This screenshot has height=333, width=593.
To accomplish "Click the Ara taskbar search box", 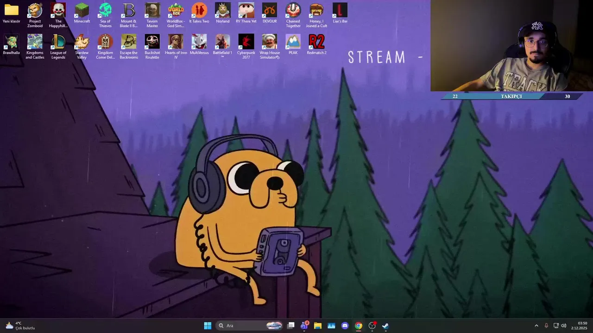I will (x=250, y=326).
